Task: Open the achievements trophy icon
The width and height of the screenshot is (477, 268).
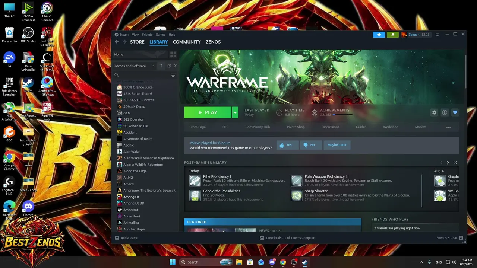Action: [x=315, y=112]
